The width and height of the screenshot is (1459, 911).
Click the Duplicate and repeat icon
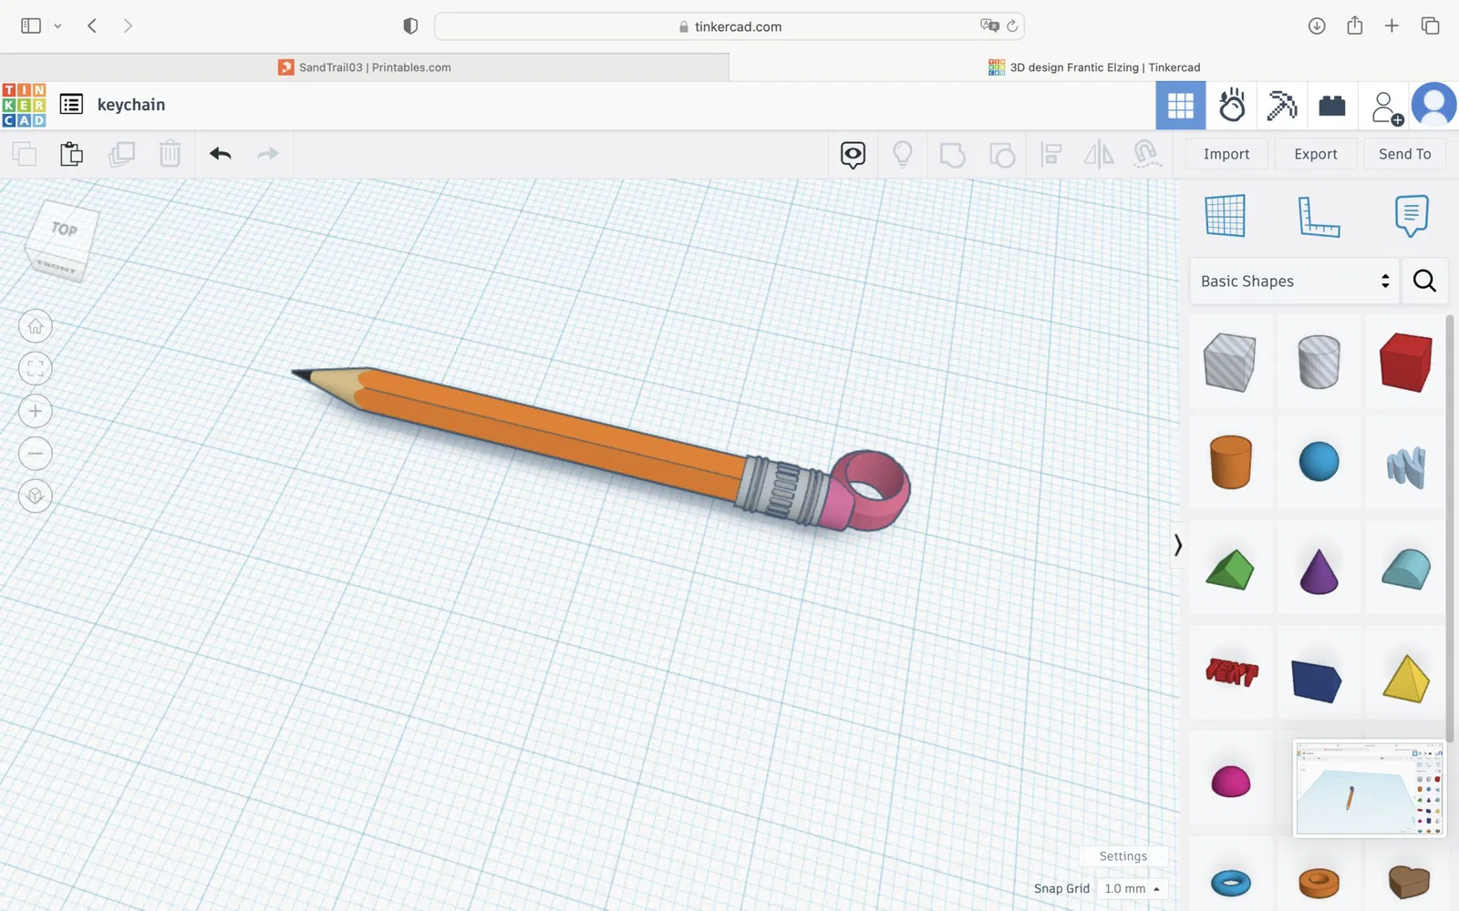coord(121,154)
